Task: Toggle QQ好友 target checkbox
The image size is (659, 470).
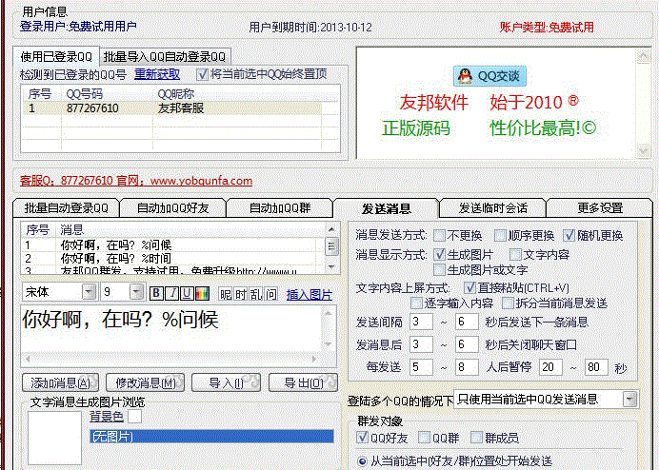Action: pyautogui.click(x=362, y=438)
